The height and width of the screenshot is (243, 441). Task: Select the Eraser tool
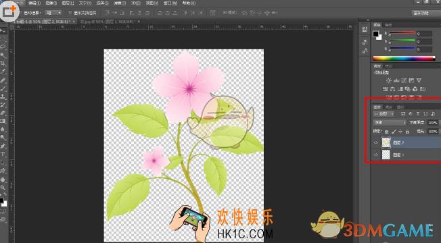click(3, 113)
